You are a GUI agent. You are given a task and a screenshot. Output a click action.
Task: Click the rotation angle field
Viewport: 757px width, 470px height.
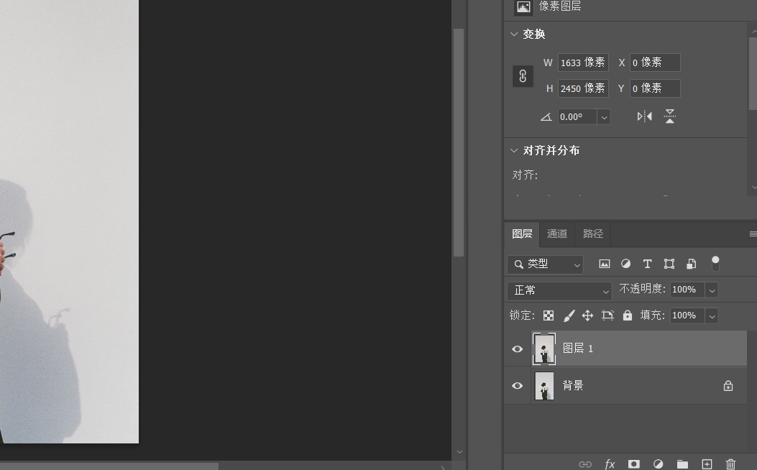pos(577,116)
